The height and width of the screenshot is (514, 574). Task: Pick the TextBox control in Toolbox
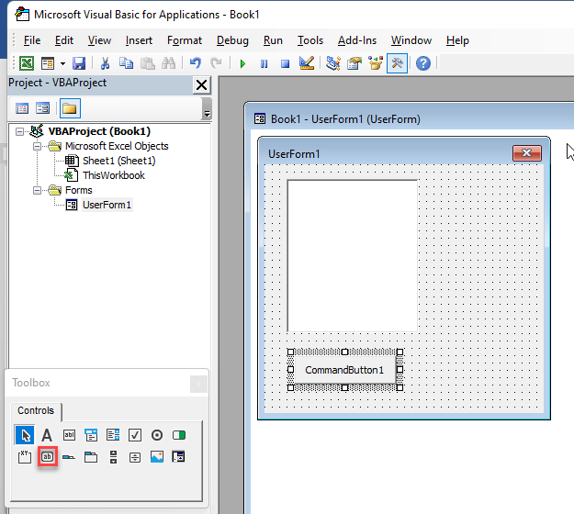(x=69, y=435)
